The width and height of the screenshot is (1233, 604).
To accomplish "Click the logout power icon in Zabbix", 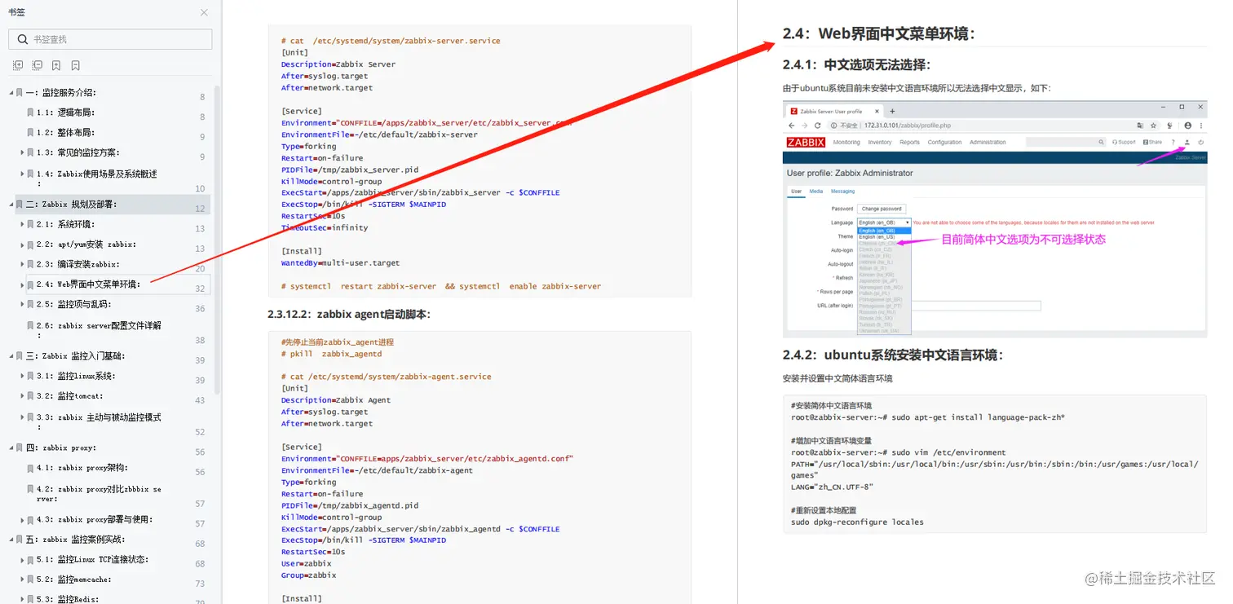I will coord(1200,142).
